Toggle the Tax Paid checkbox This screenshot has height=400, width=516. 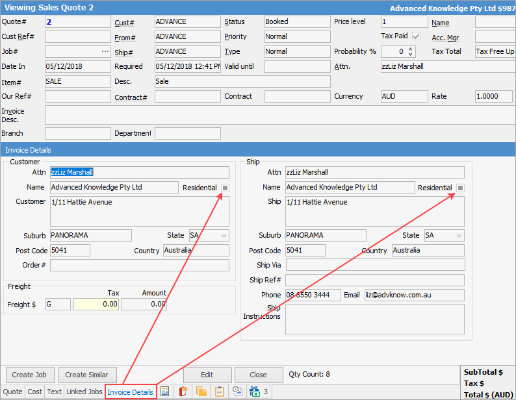click(x=416, y=36)
